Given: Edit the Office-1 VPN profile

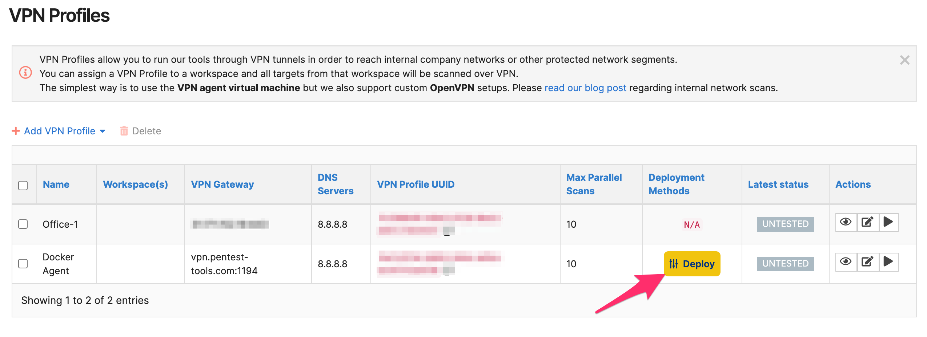Looking at the screenshot, I should coord(868,222).
